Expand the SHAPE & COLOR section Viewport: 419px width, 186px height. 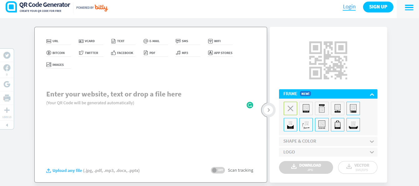[x=328, y=141]
